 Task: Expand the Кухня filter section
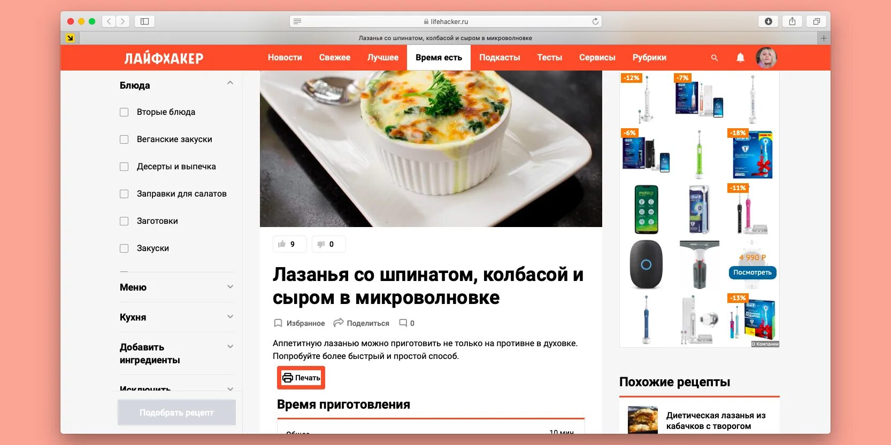coord(230,317)
